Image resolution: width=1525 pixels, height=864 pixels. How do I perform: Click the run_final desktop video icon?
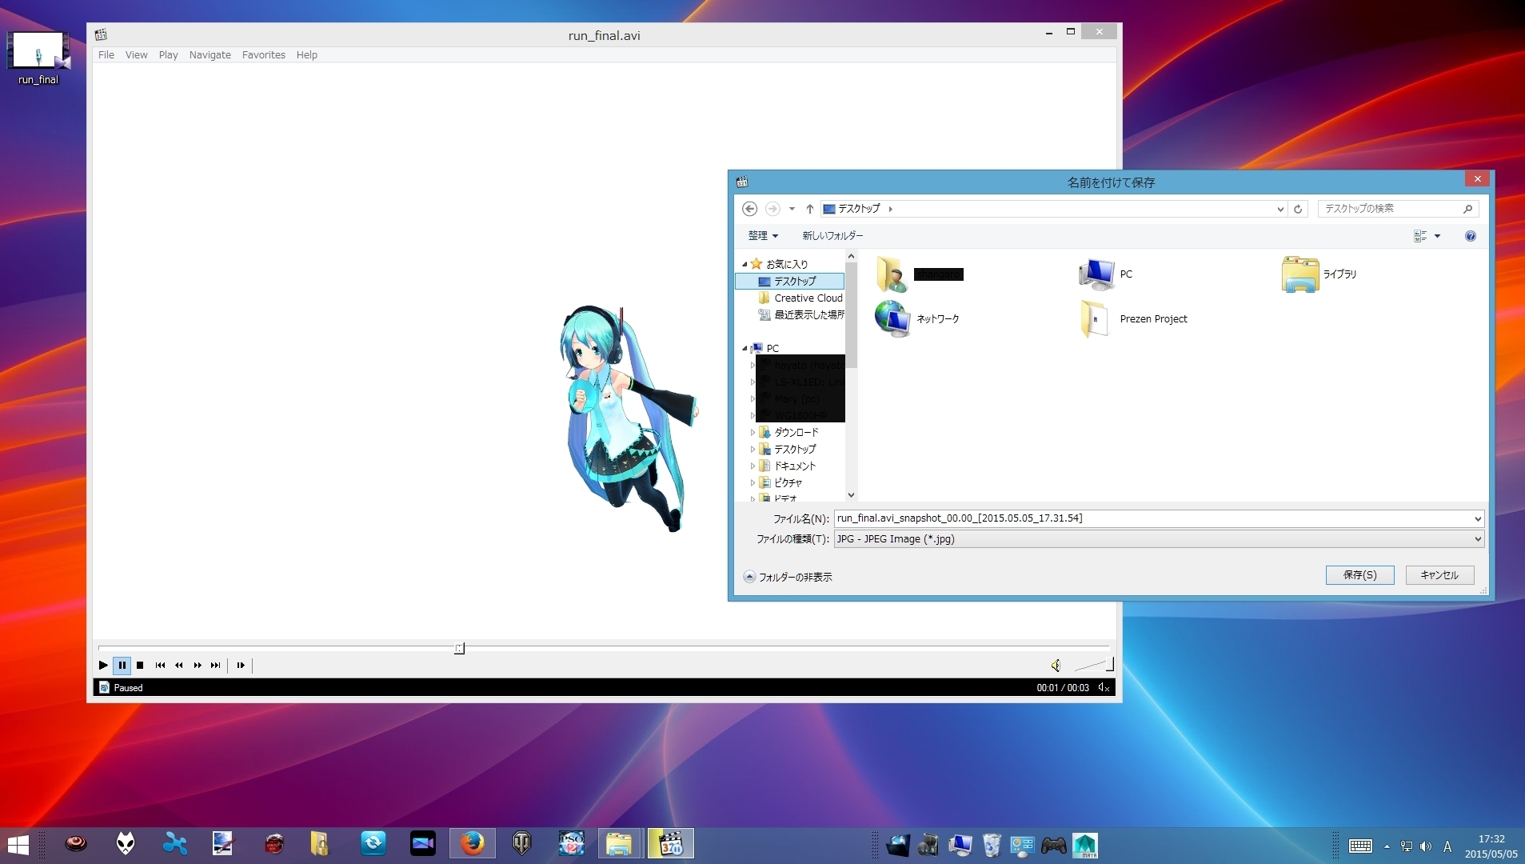(38, 58)
